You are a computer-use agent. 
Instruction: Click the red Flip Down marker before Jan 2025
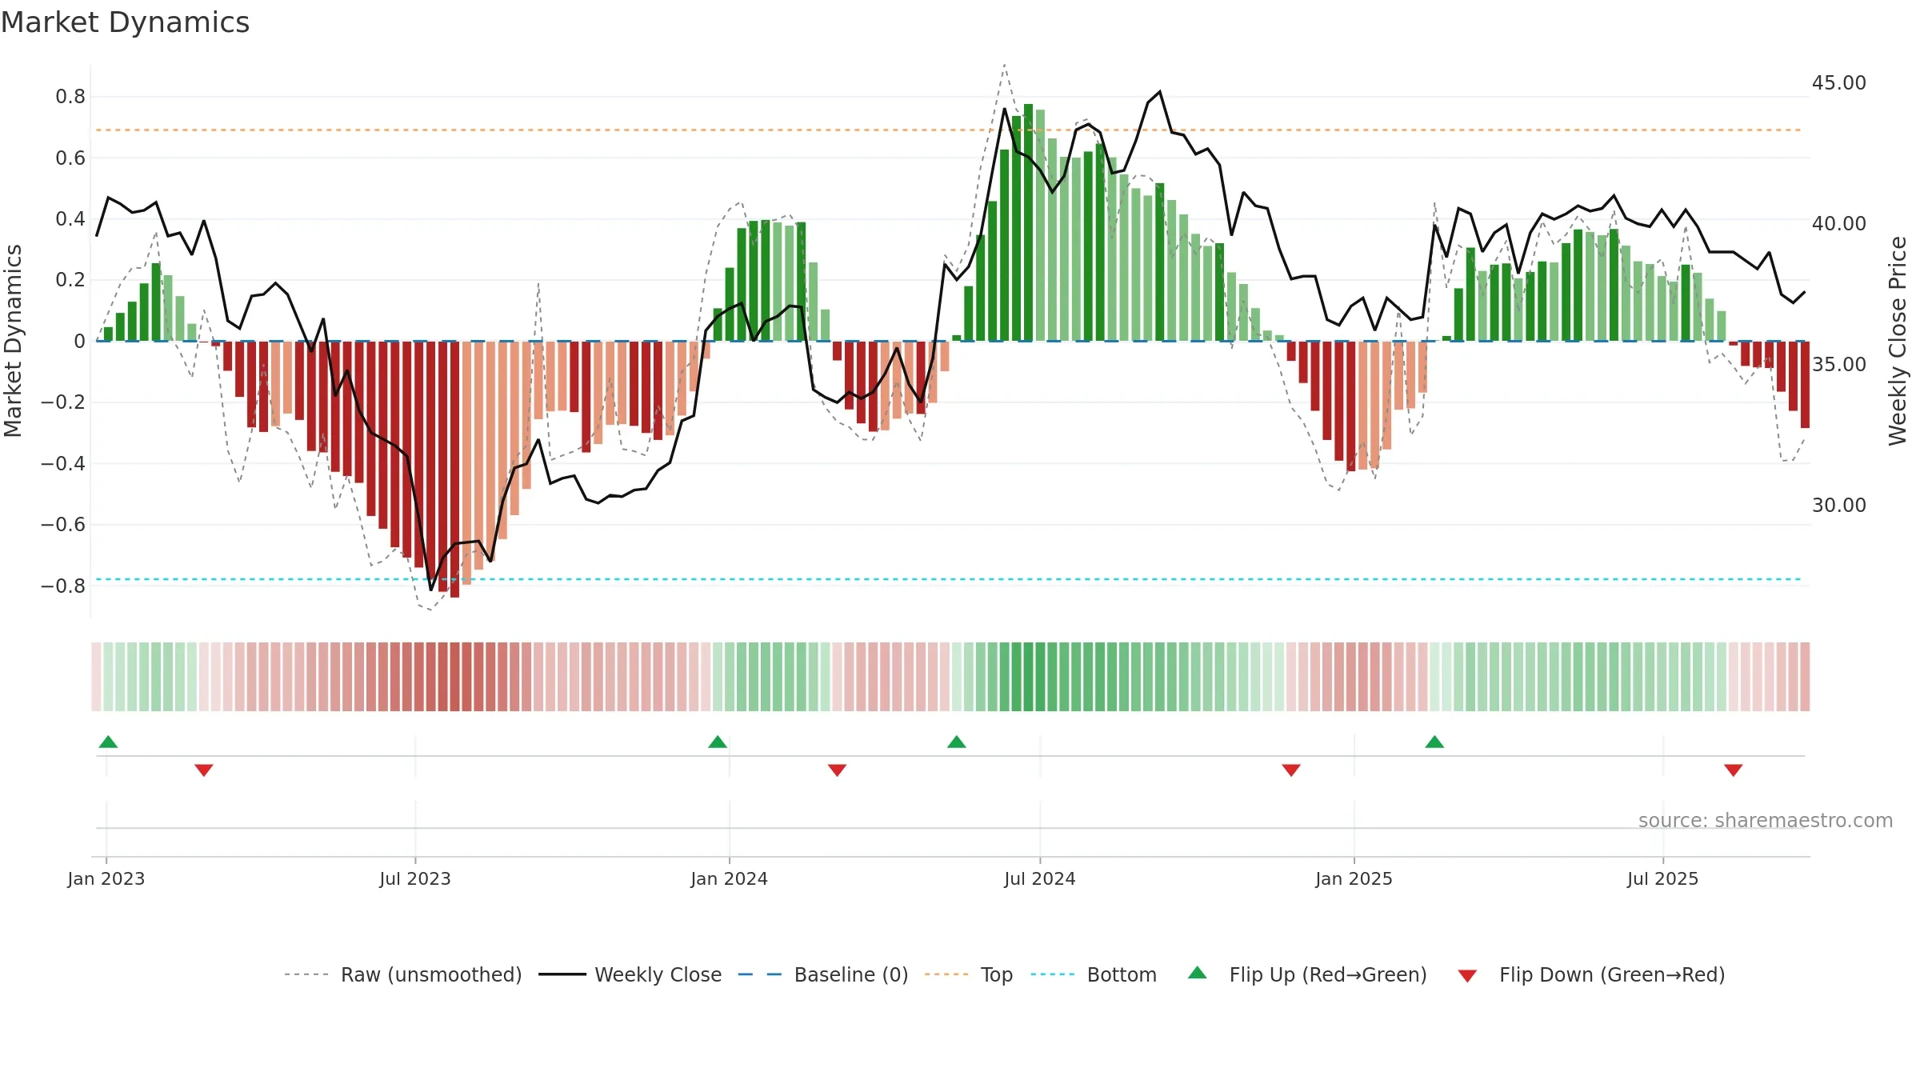point(1291,770)
